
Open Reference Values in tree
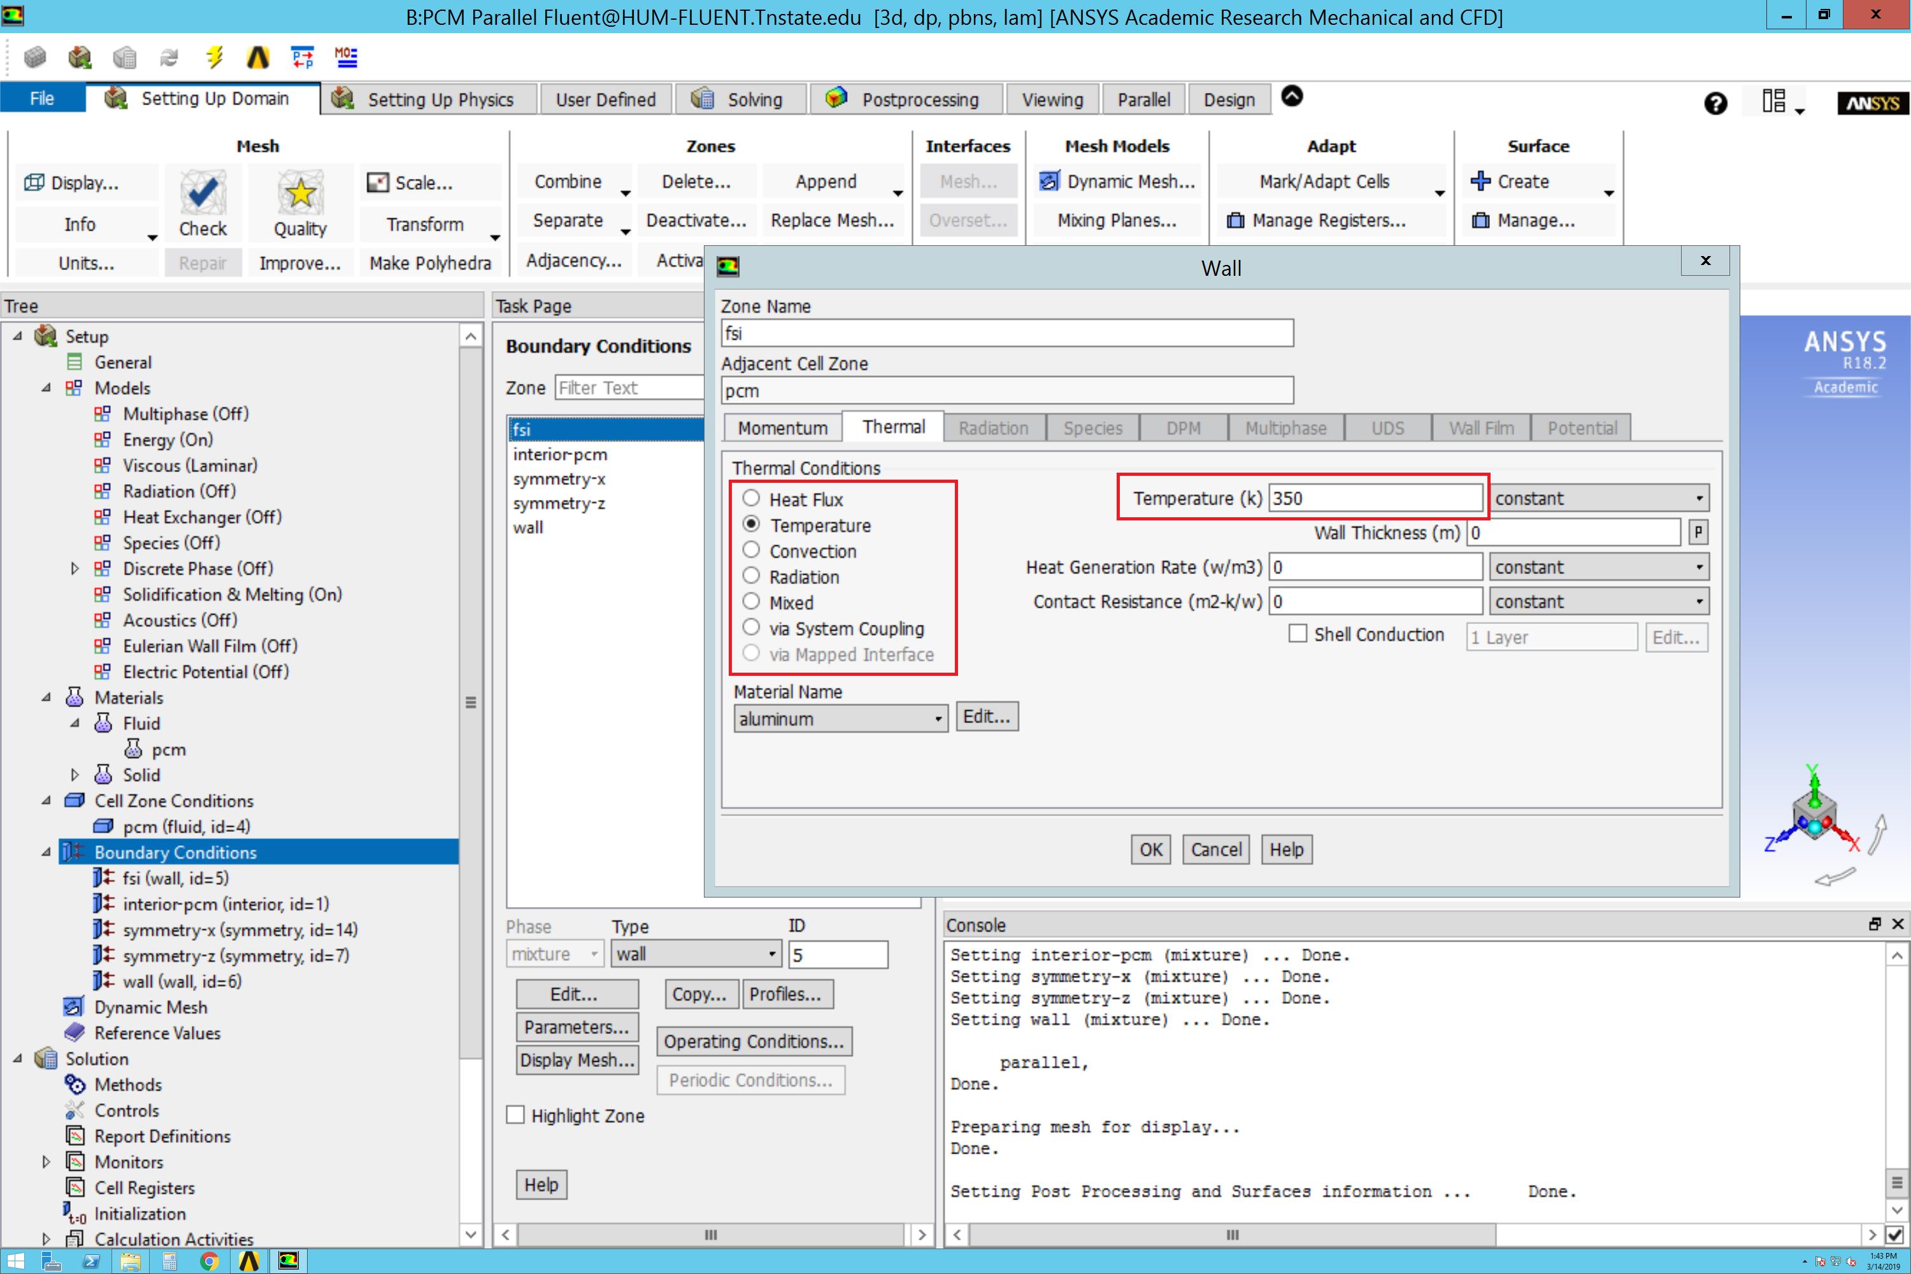click(157, 1033)
